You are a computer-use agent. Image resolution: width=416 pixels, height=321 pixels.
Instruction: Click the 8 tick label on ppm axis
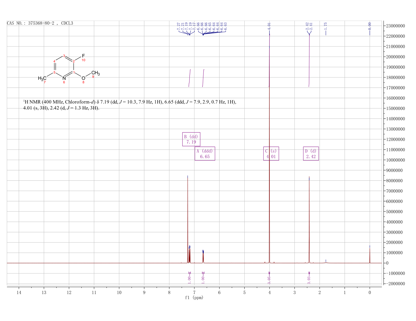click(169, 292)
